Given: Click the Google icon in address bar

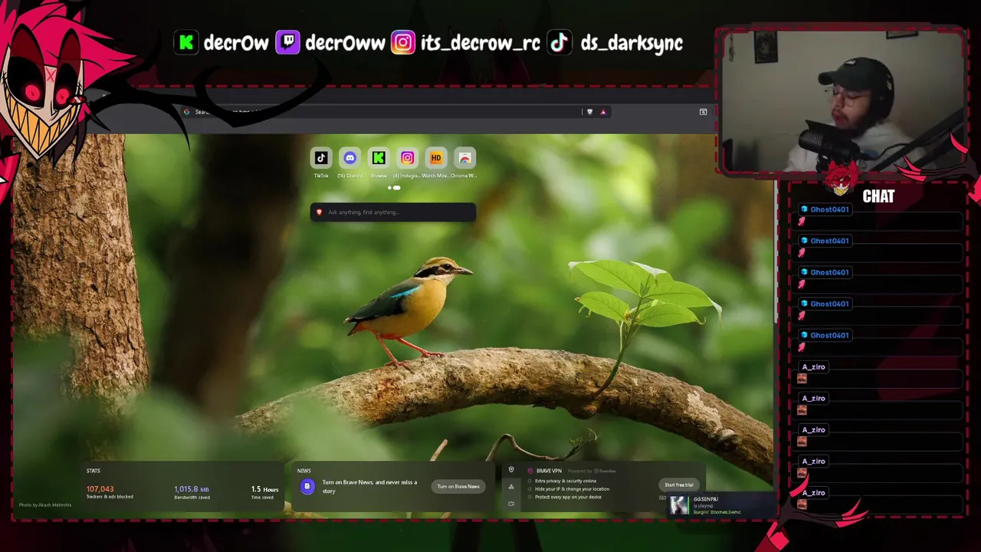Looking at the screenshot, I should (x=186, y=112).
